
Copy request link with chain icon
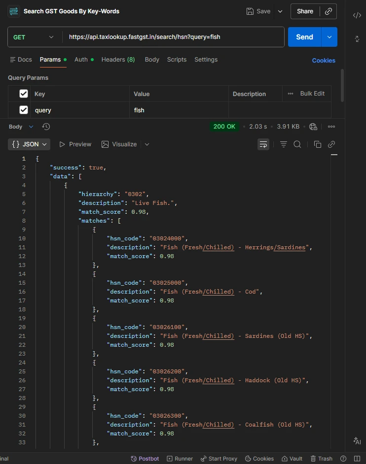click(329, 11)
